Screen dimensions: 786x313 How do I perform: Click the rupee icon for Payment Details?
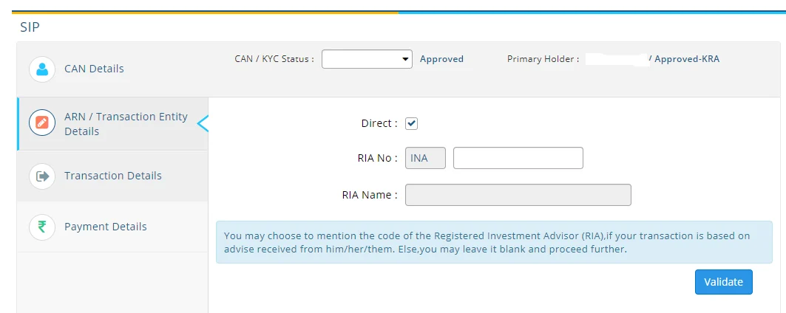point(42,227)
